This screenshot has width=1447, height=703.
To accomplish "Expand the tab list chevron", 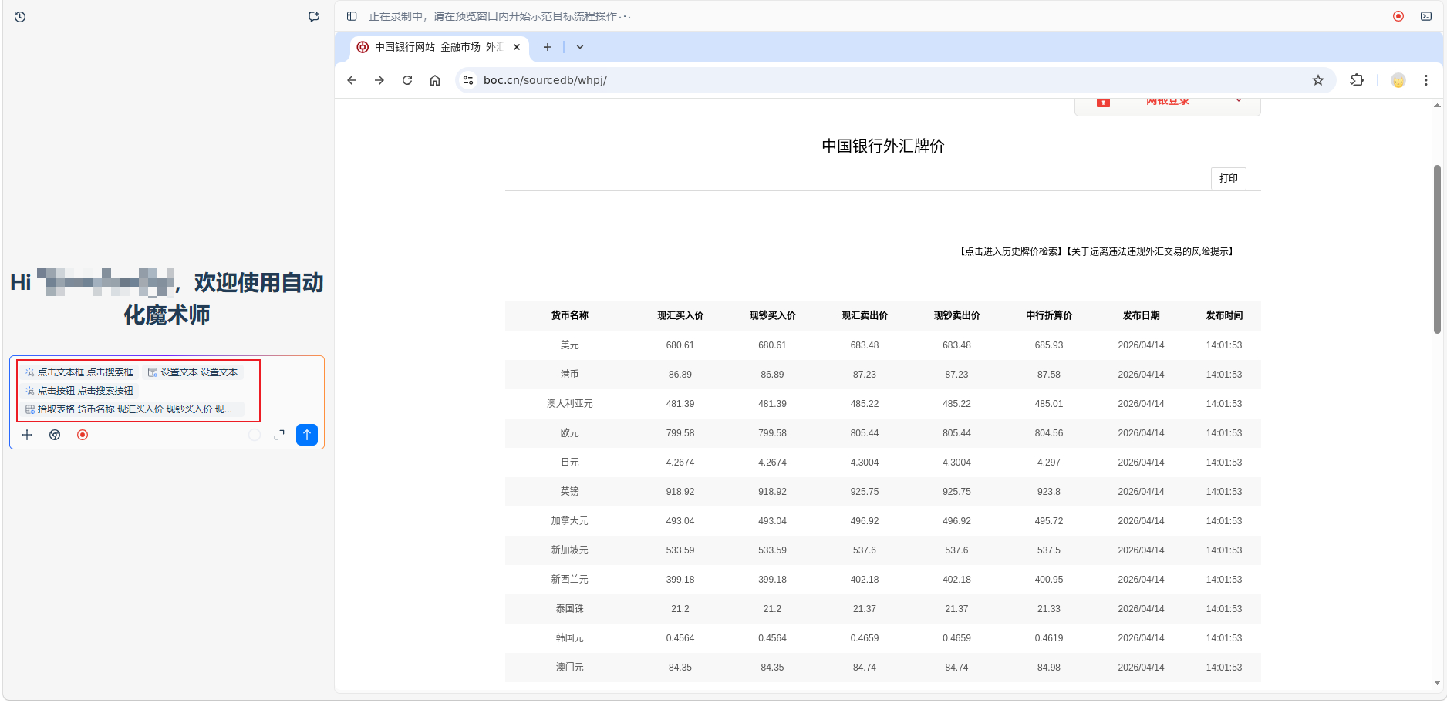I will point(580,47).
